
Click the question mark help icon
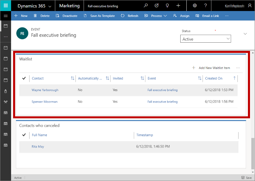(x=205, y=6)
